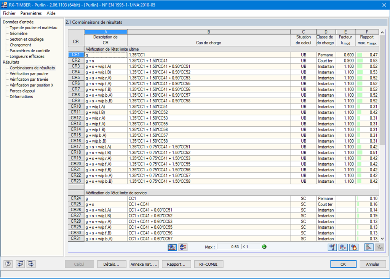Image resolution: width=390 pixels, height=279 pixels.
Task: Click 'Vérification de l'état limite de service' heading row
Action: tap(231, 193)
